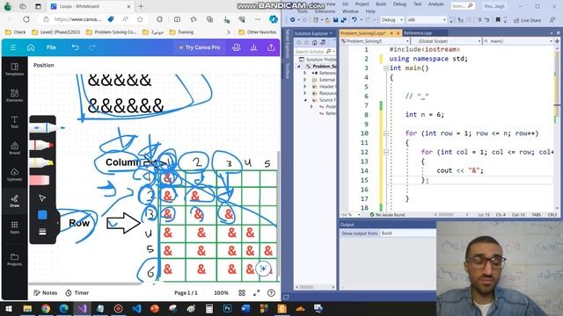Image resolution: width=563 pixels, height=316 pixels.
Task: Click Solution Explorer home icon
Action: click(315, 42)
